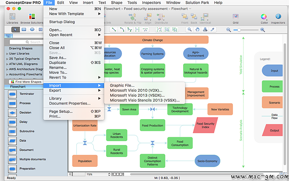This screenshot has height=181, width=289.
Task: Expand Accounting Flowcharts library
Action: click(x=7, y=75)
